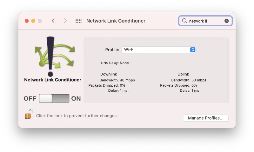254x152 pixels.
Task: Click Downlink 'Packets Dropped: 0%' text
Action: (107, 85)
